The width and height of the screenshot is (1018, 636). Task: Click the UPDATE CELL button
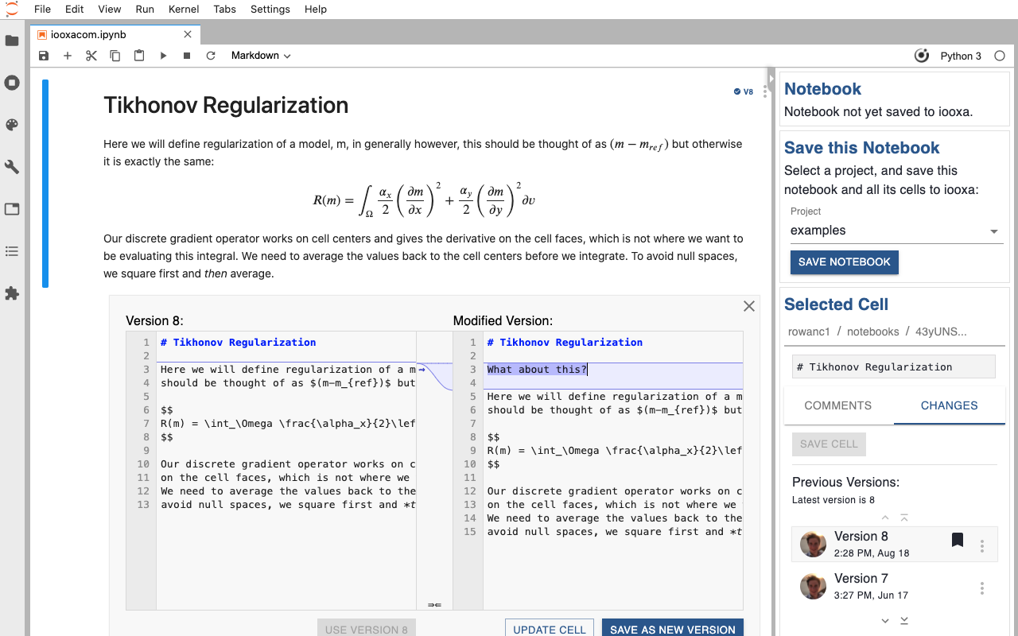click(x=550, y=629)
